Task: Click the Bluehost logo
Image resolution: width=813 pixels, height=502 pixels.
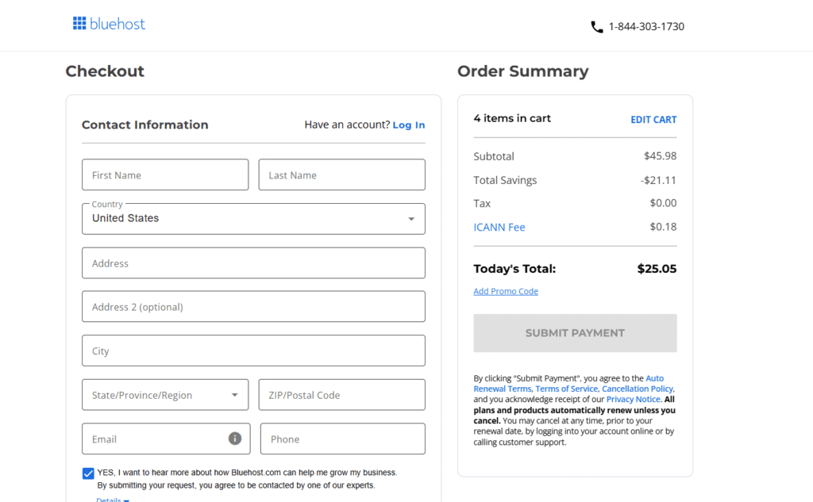Action: pyautogui.click(x=109, y=24)
